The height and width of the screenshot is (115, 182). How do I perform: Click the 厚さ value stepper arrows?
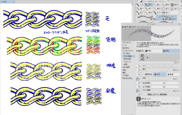pyautogui.click(x=176, y=70)
